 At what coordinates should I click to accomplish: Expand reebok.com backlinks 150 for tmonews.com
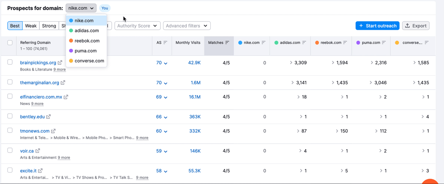(x=342, y=131)
